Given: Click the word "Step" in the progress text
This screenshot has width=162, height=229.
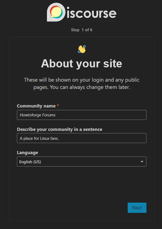Looking at the screenshot, I should coord(75,30).
